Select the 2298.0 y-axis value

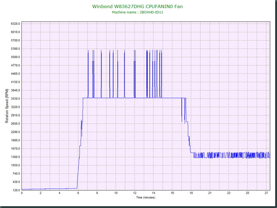click(15, 132)
